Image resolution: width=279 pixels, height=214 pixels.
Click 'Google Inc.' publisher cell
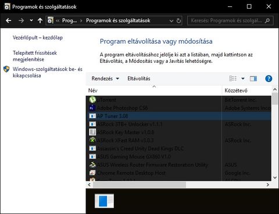point(237,173)
